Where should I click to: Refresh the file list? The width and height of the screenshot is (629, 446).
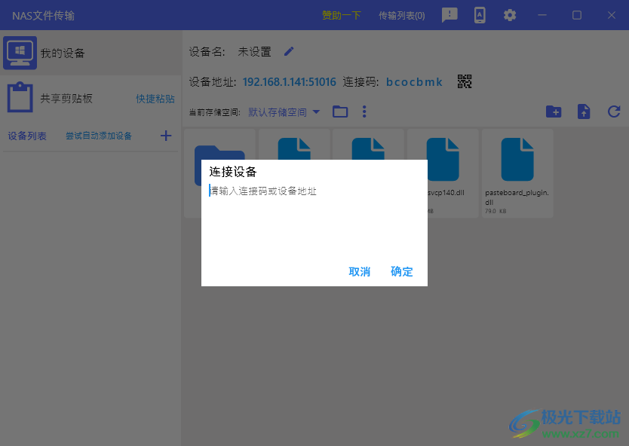point(614,111)
